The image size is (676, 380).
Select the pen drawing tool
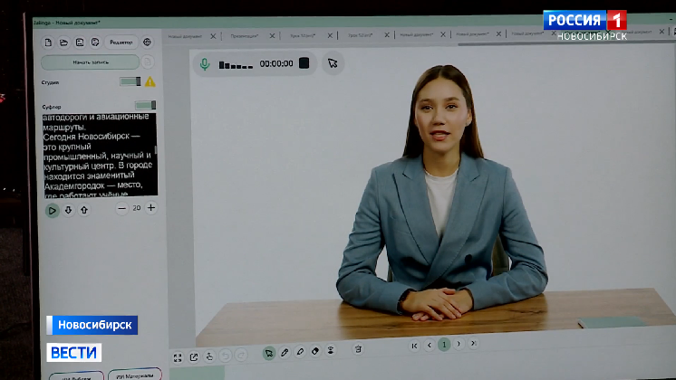pos(285,353)
